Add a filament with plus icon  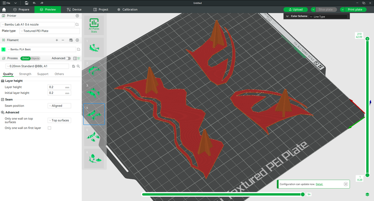coord(57,40)
